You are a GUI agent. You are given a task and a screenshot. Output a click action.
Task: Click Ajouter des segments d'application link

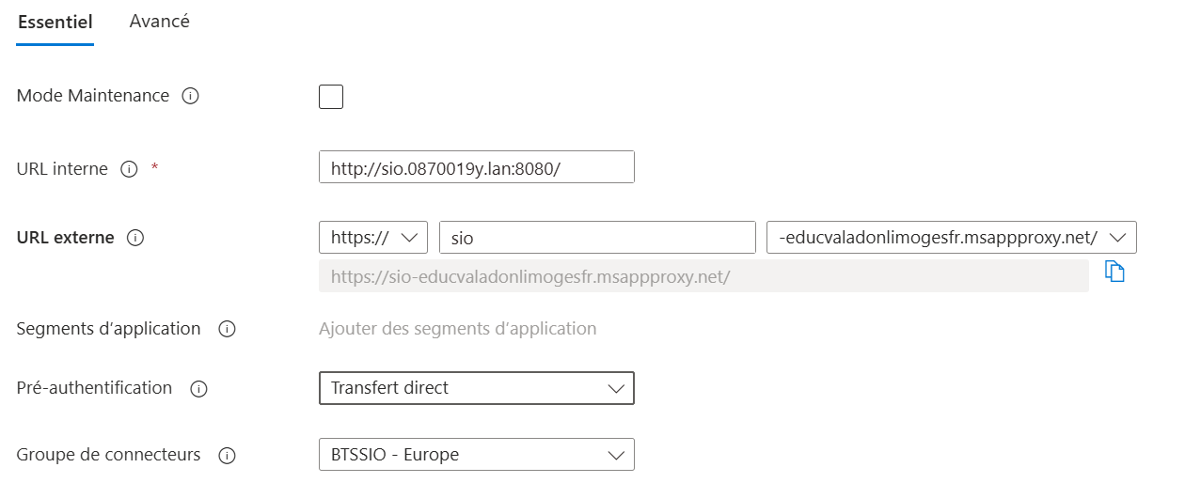click(x=457, y=329)
